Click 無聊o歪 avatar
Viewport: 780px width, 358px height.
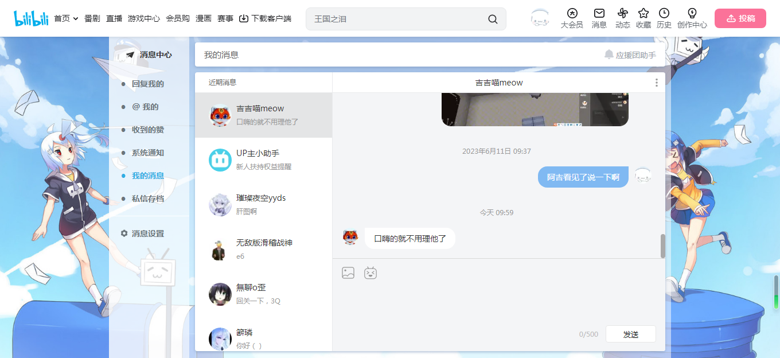click(220, 294)
